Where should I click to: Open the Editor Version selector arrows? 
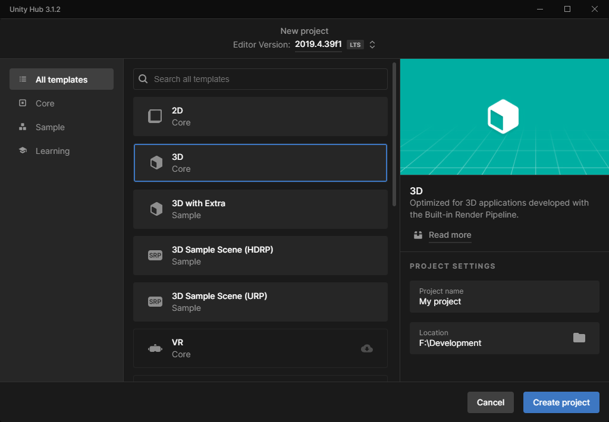click(x=372, y=45)
